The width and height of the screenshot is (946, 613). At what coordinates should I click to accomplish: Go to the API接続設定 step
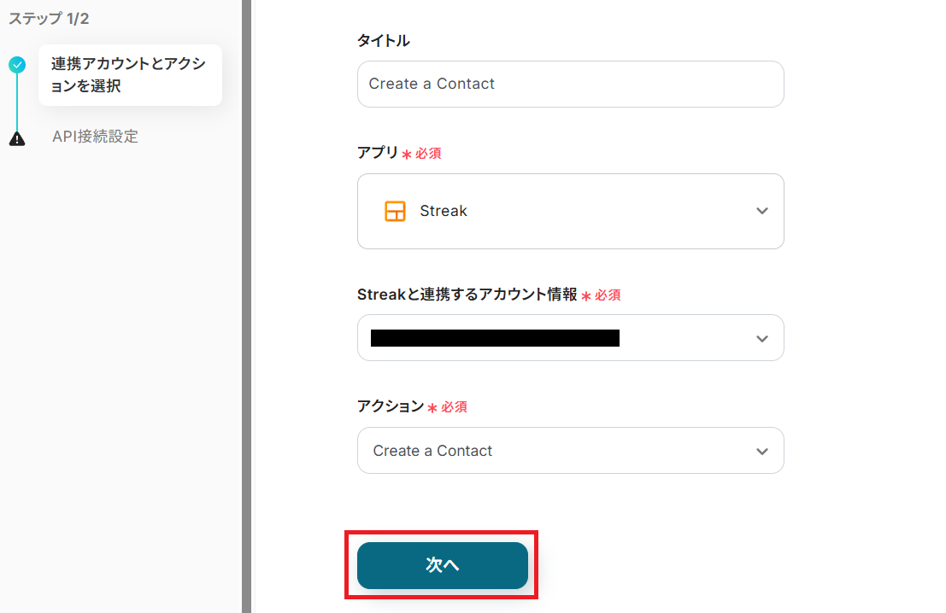tap(95, 137)
